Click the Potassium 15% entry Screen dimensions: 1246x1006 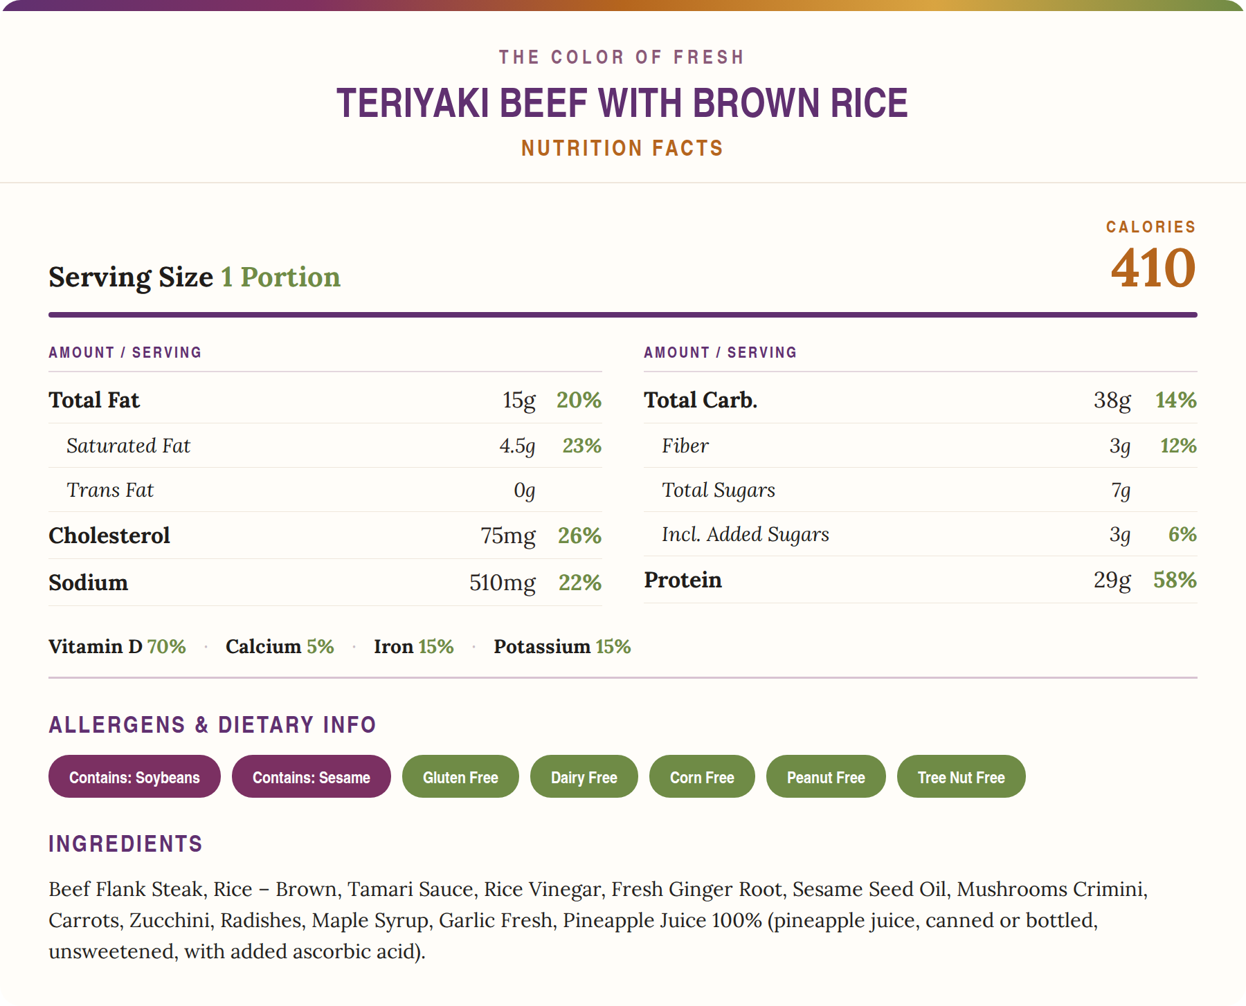[x=562, y=646]
